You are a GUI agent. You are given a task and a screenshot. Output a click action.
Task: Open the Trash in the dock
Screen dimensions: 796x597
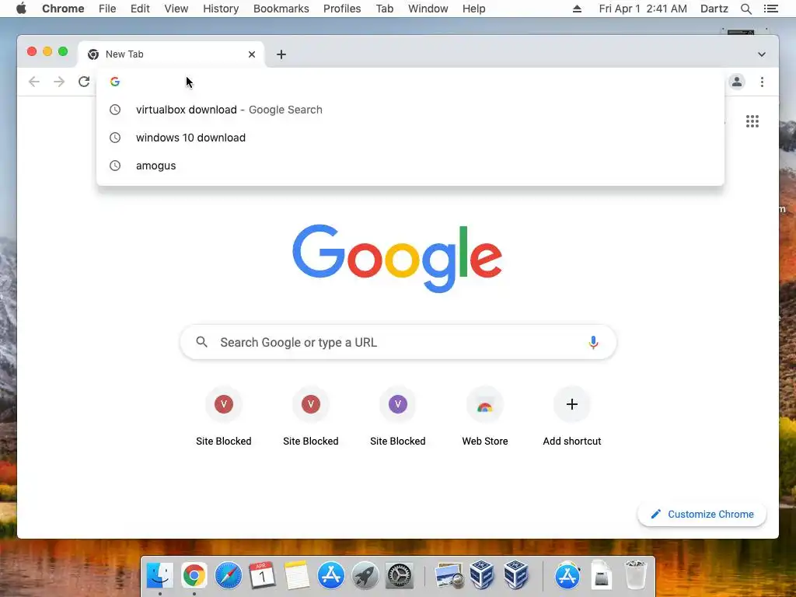coord(635,574)
